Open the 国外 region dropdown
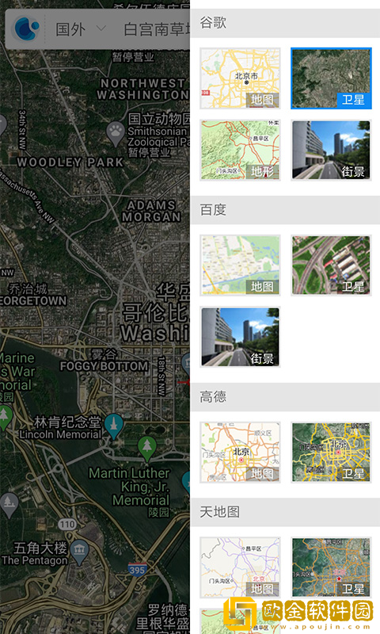The height and width of the screenshot is (634, 380). tap(81, 29)
